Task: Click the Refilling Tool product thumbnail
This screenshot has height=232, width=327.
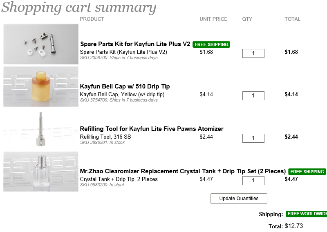Action: (40, 129)
